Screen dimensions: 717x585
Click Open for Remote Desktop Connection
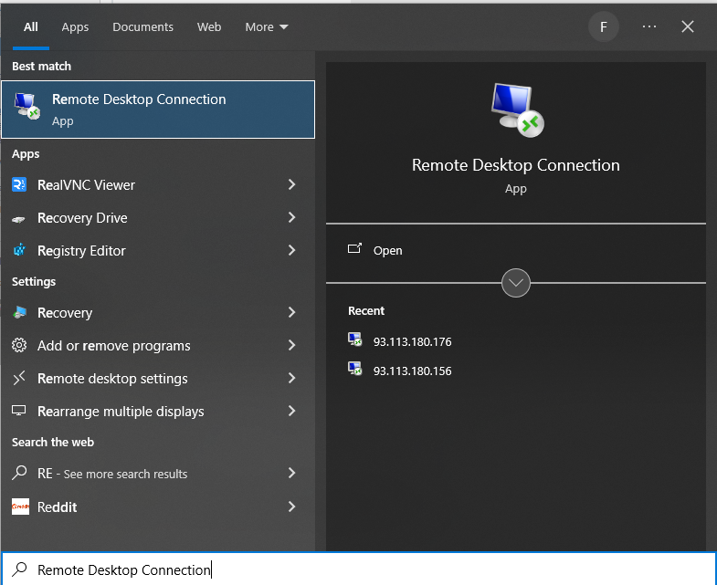coord(387,250)
